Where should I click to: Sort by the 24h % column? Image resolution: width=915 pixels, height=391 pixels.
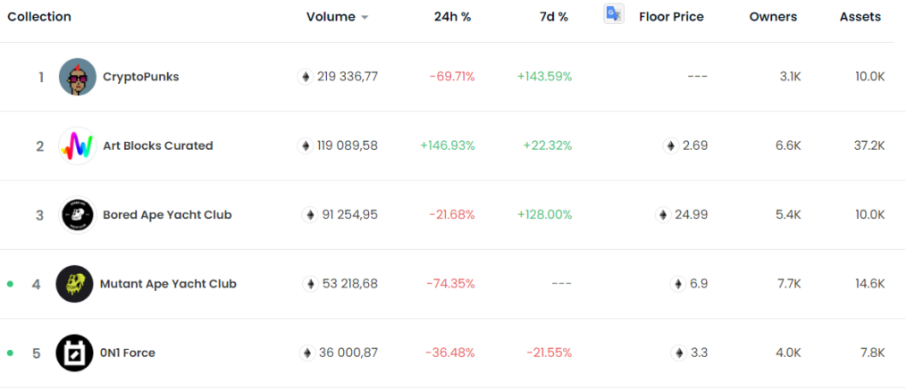point(452,17)
